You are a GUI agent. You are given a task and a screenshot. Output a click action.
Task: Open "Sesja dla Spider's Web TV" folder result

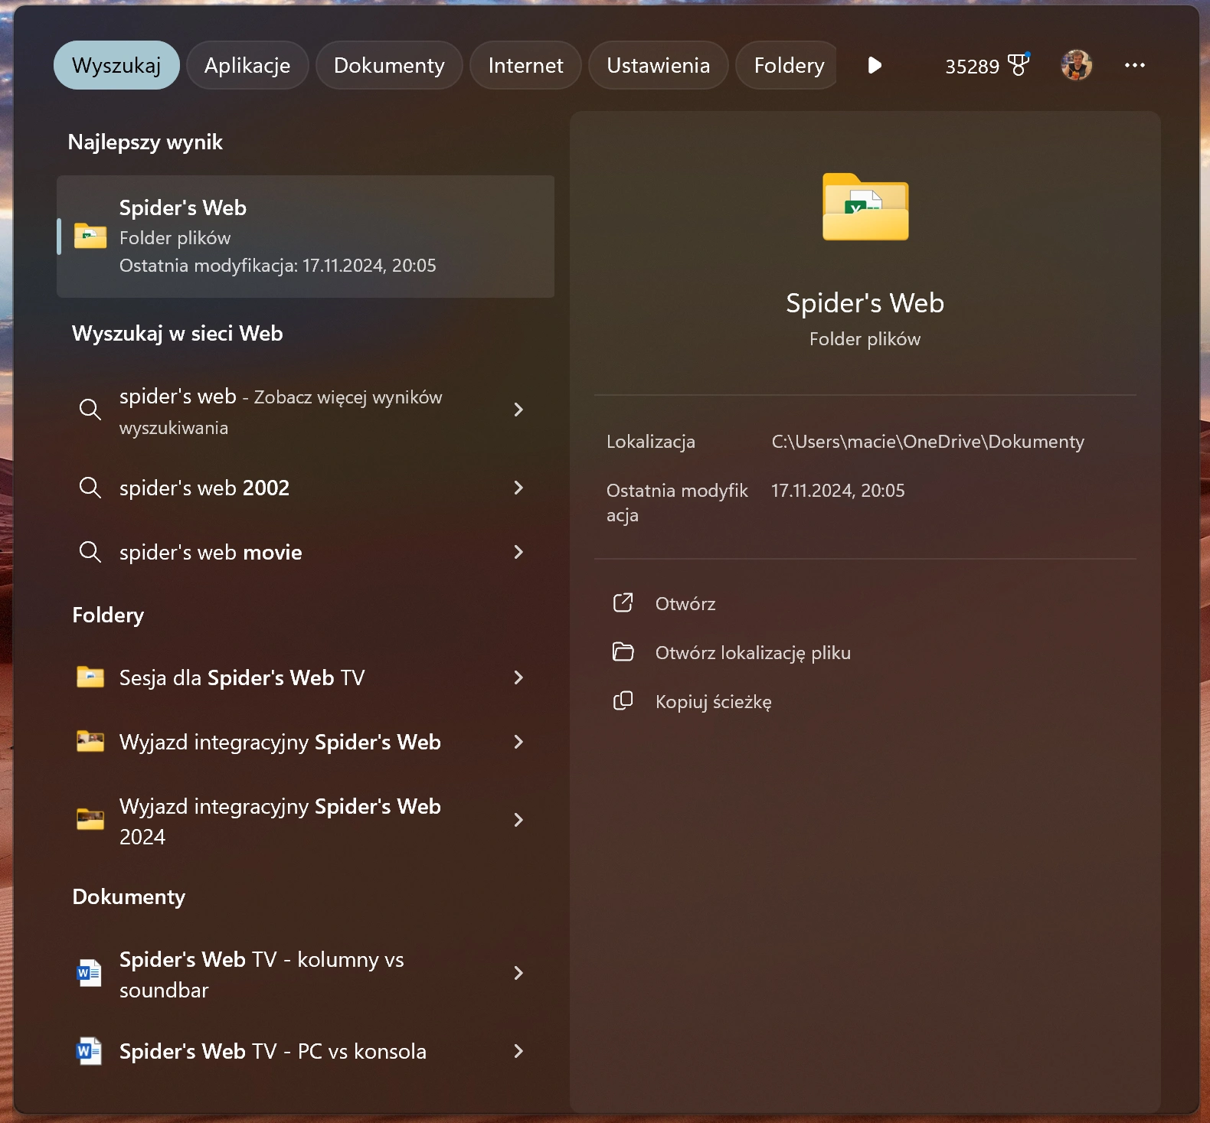click(x=306, y=677)
